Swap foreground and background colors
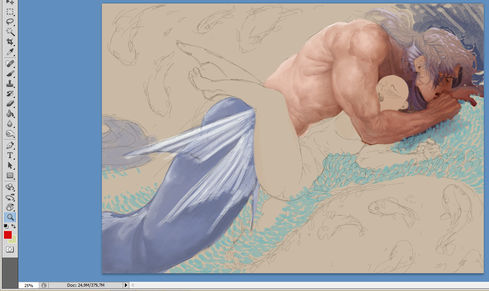489x291 pixels. tap(13, 226)
